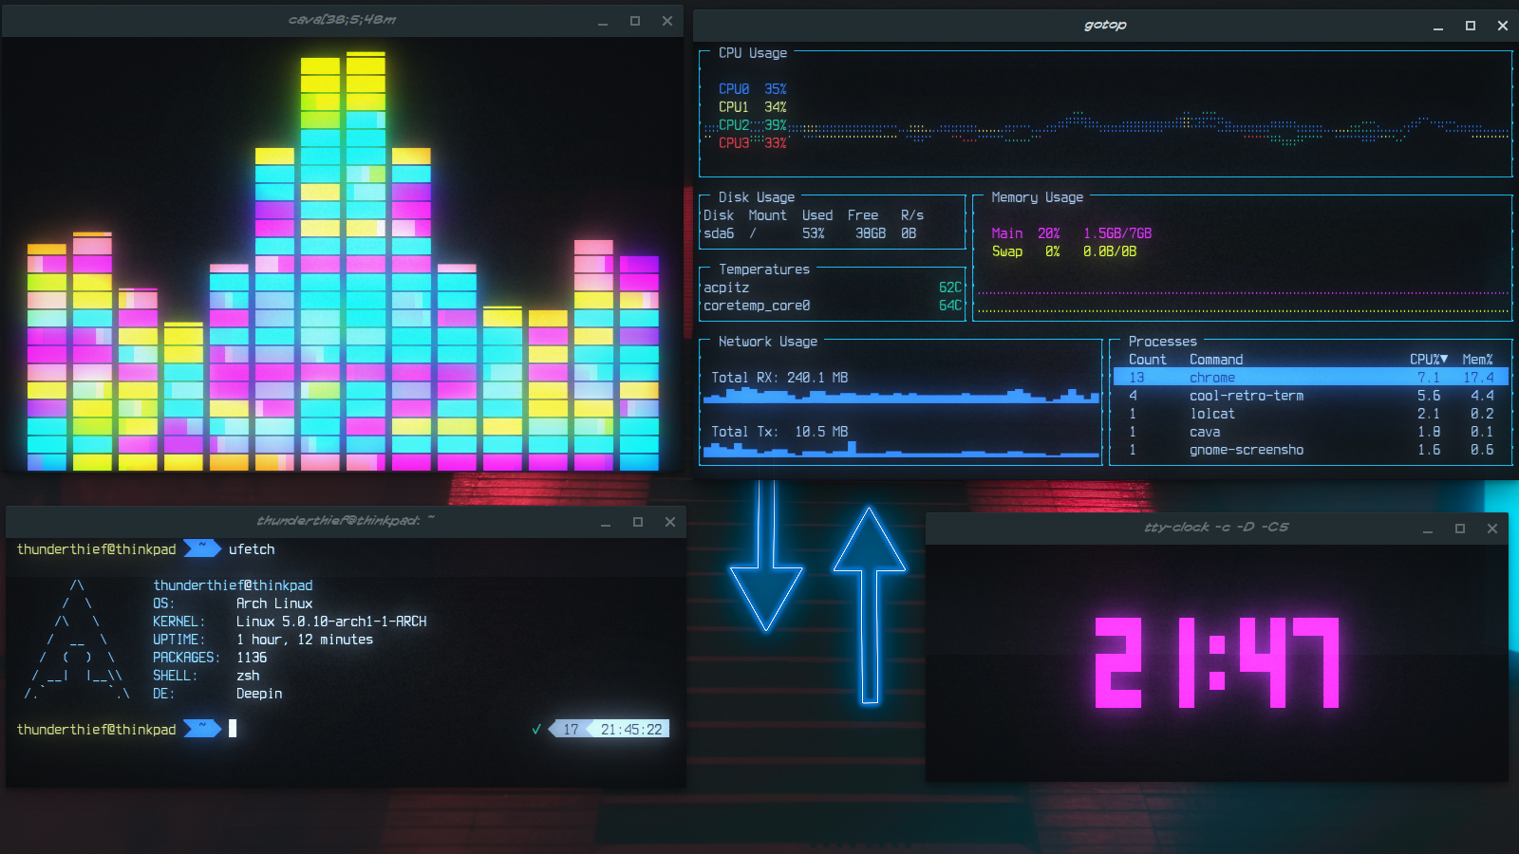Minimize the gotop window
This screenshot has width=1519, height=854.
(1438, 27)
